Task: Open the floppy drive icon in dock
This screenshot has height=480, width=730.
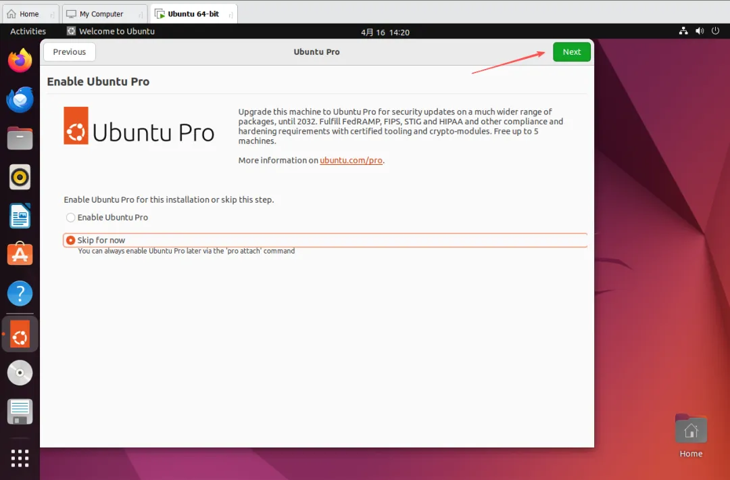Action: [20, 412]
